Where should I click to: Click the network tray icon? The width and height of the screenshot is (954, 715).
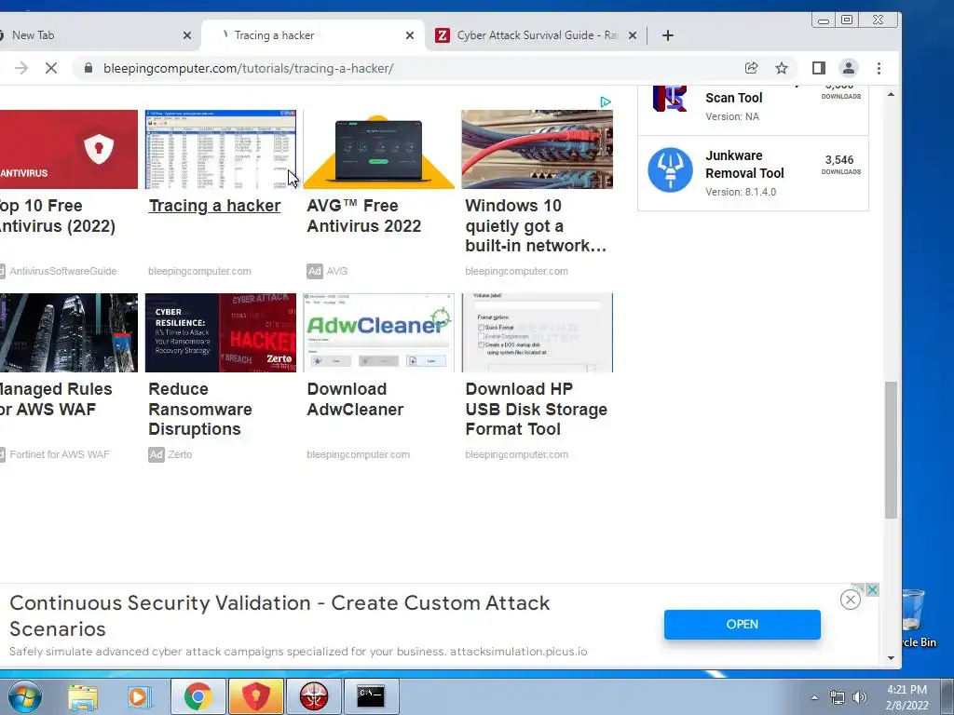pos(838,697)
